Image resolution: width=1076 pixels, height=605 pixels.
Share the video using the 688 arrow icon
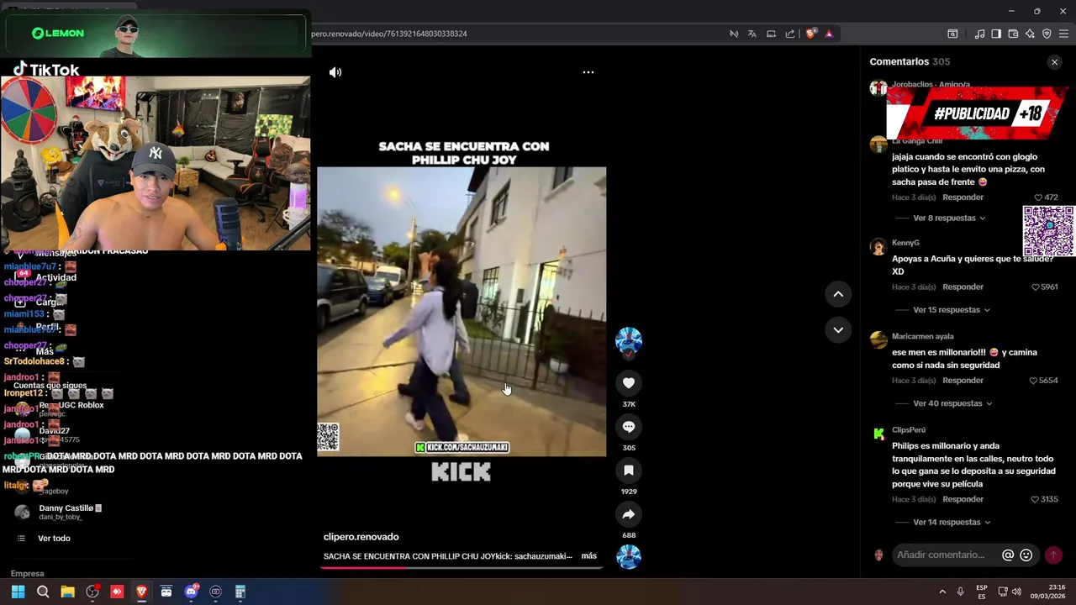[629, 514]
